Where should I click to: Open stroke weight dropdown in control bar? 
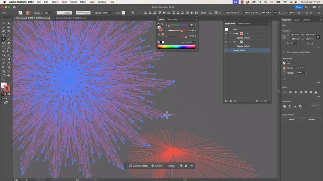click(54, 13)
